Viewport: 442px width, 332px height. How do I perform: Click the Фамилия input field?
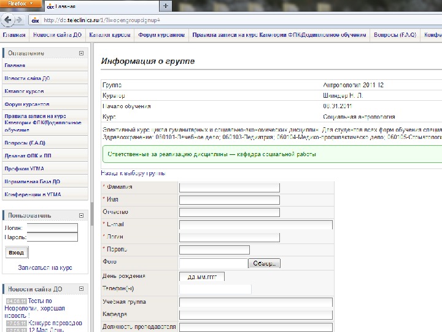pos(230,188)
